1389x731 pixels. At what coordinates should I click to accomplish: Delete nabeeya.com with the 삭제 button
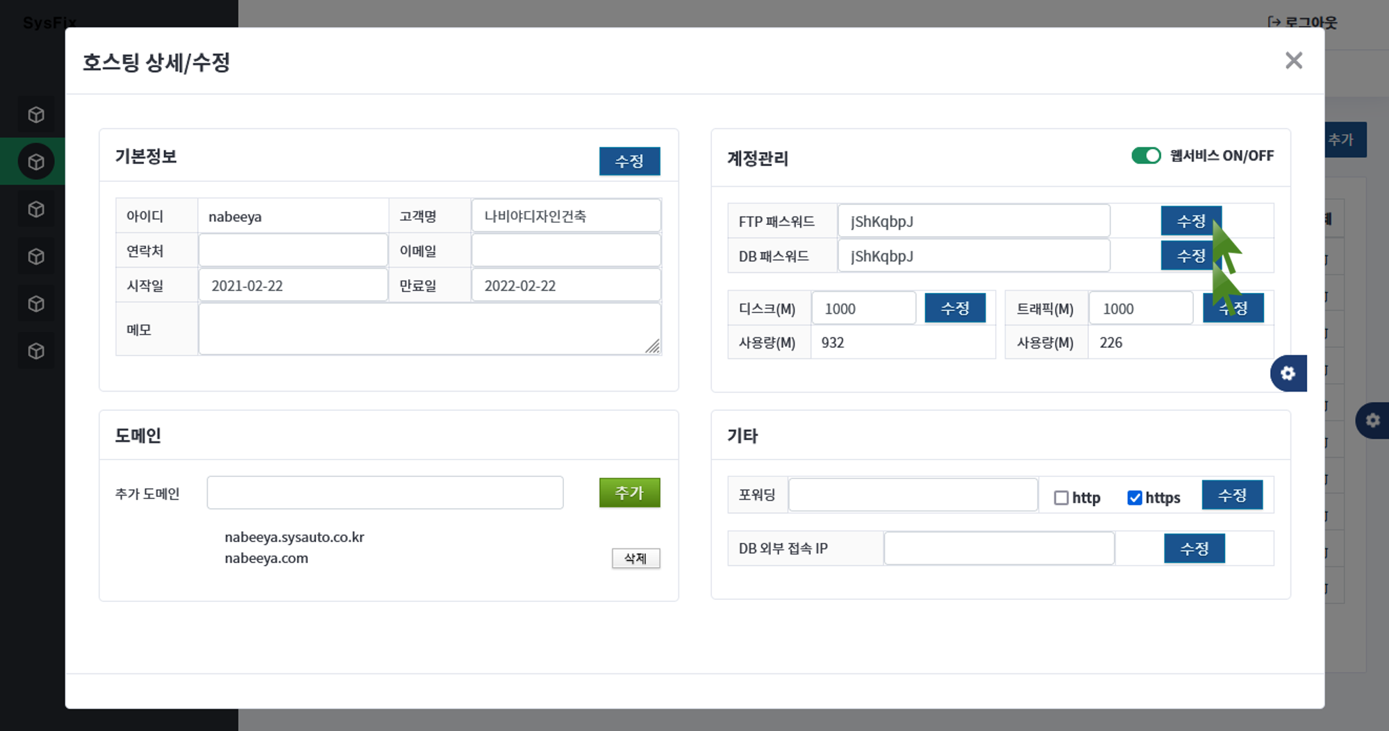[635, 558]
